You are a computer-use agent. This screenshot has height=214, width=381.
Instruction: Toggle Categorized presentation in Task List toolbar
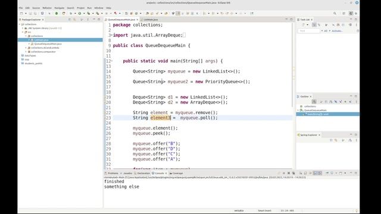coord(314,25)
